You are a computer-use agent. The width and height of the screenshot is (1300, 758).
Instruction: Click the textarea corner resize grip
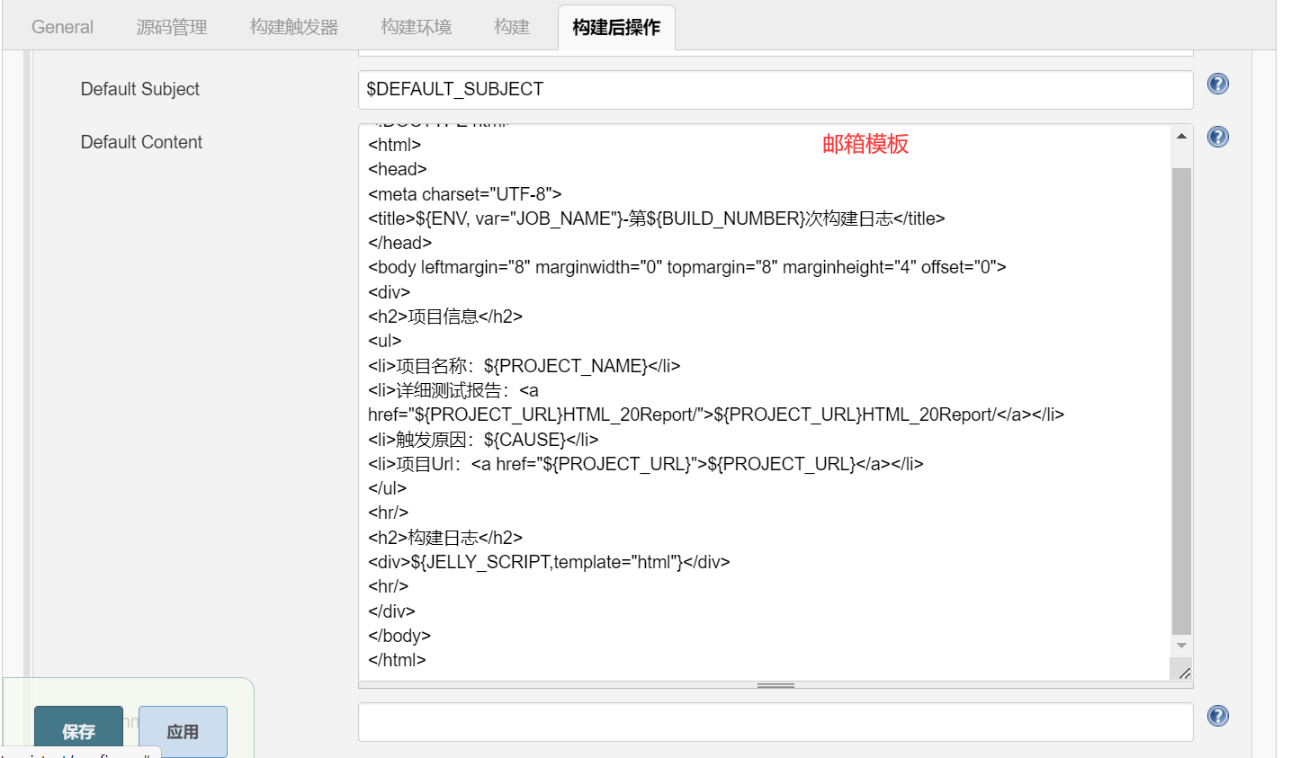[x=1184, y=672]
